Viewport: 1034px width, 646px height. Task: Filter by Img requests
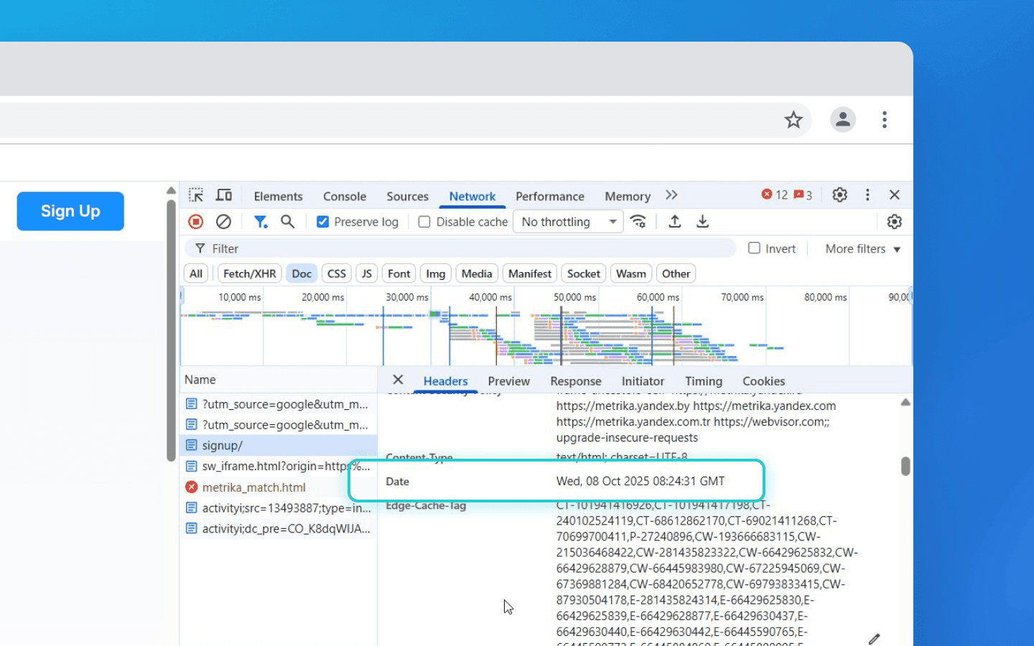pos(435,273)
